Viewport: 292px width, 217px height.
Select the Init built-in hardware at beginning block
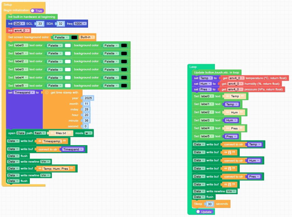tap(31, 17)
